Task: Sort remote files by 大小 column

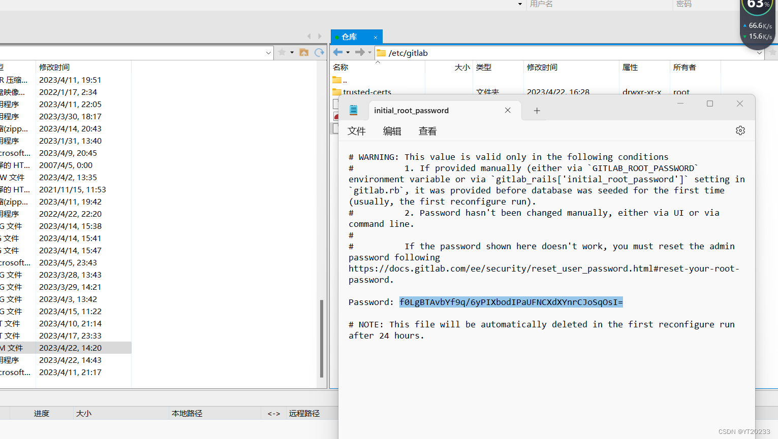Action: [x=449, y=67]
